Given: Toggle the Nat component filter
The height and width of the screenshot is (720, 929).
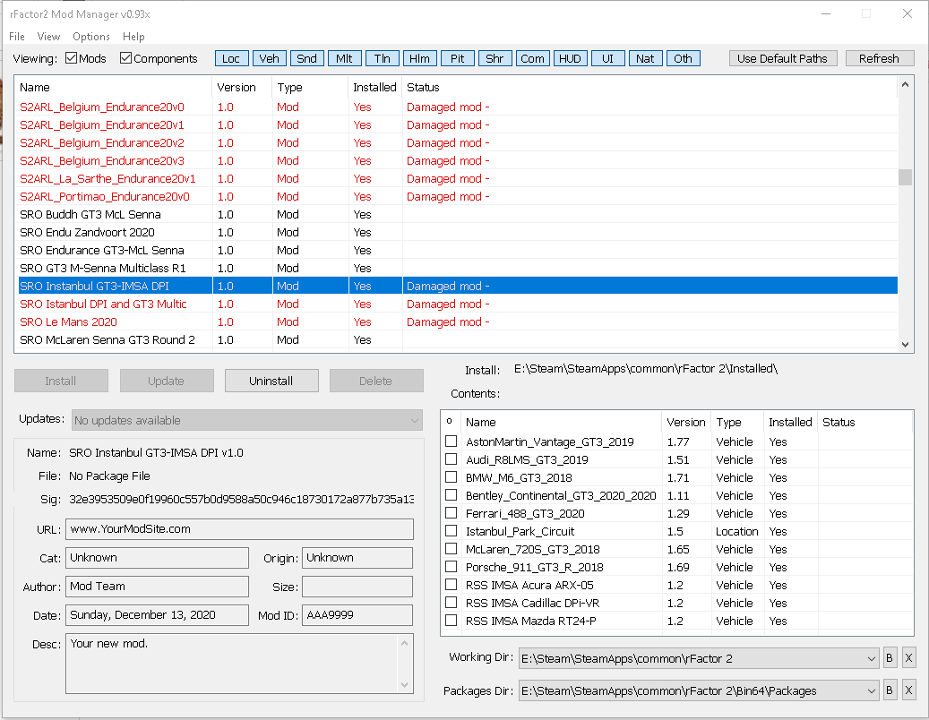Looking at the screenshot, I should coord(645,58).
